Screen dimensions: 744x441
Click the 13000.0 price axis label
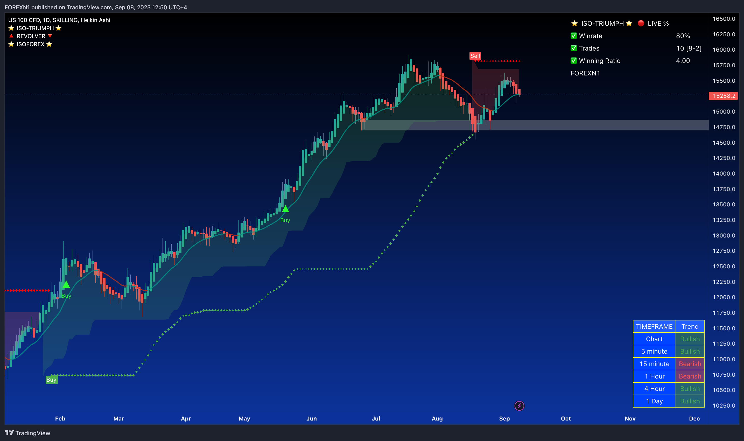click(724, 235)
